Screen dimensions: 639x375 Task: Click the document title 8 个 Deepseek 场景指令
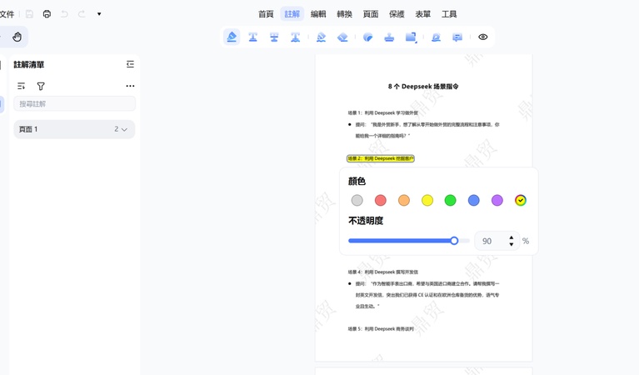[423, 87]
